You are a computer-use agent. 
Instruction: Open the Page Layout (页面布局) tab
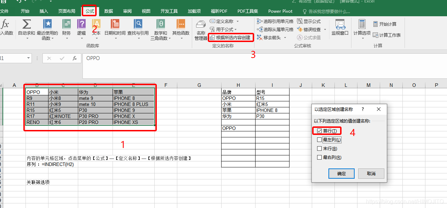click(67, 11)
